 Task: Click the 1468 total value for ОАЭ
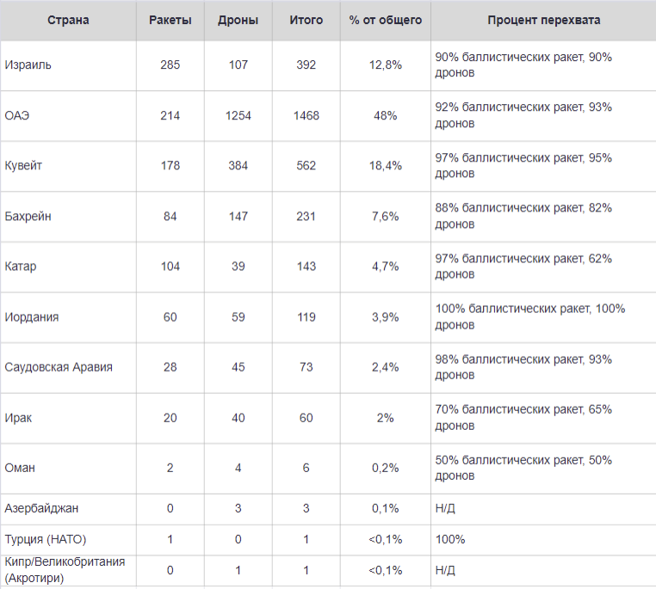pos(306,116)
